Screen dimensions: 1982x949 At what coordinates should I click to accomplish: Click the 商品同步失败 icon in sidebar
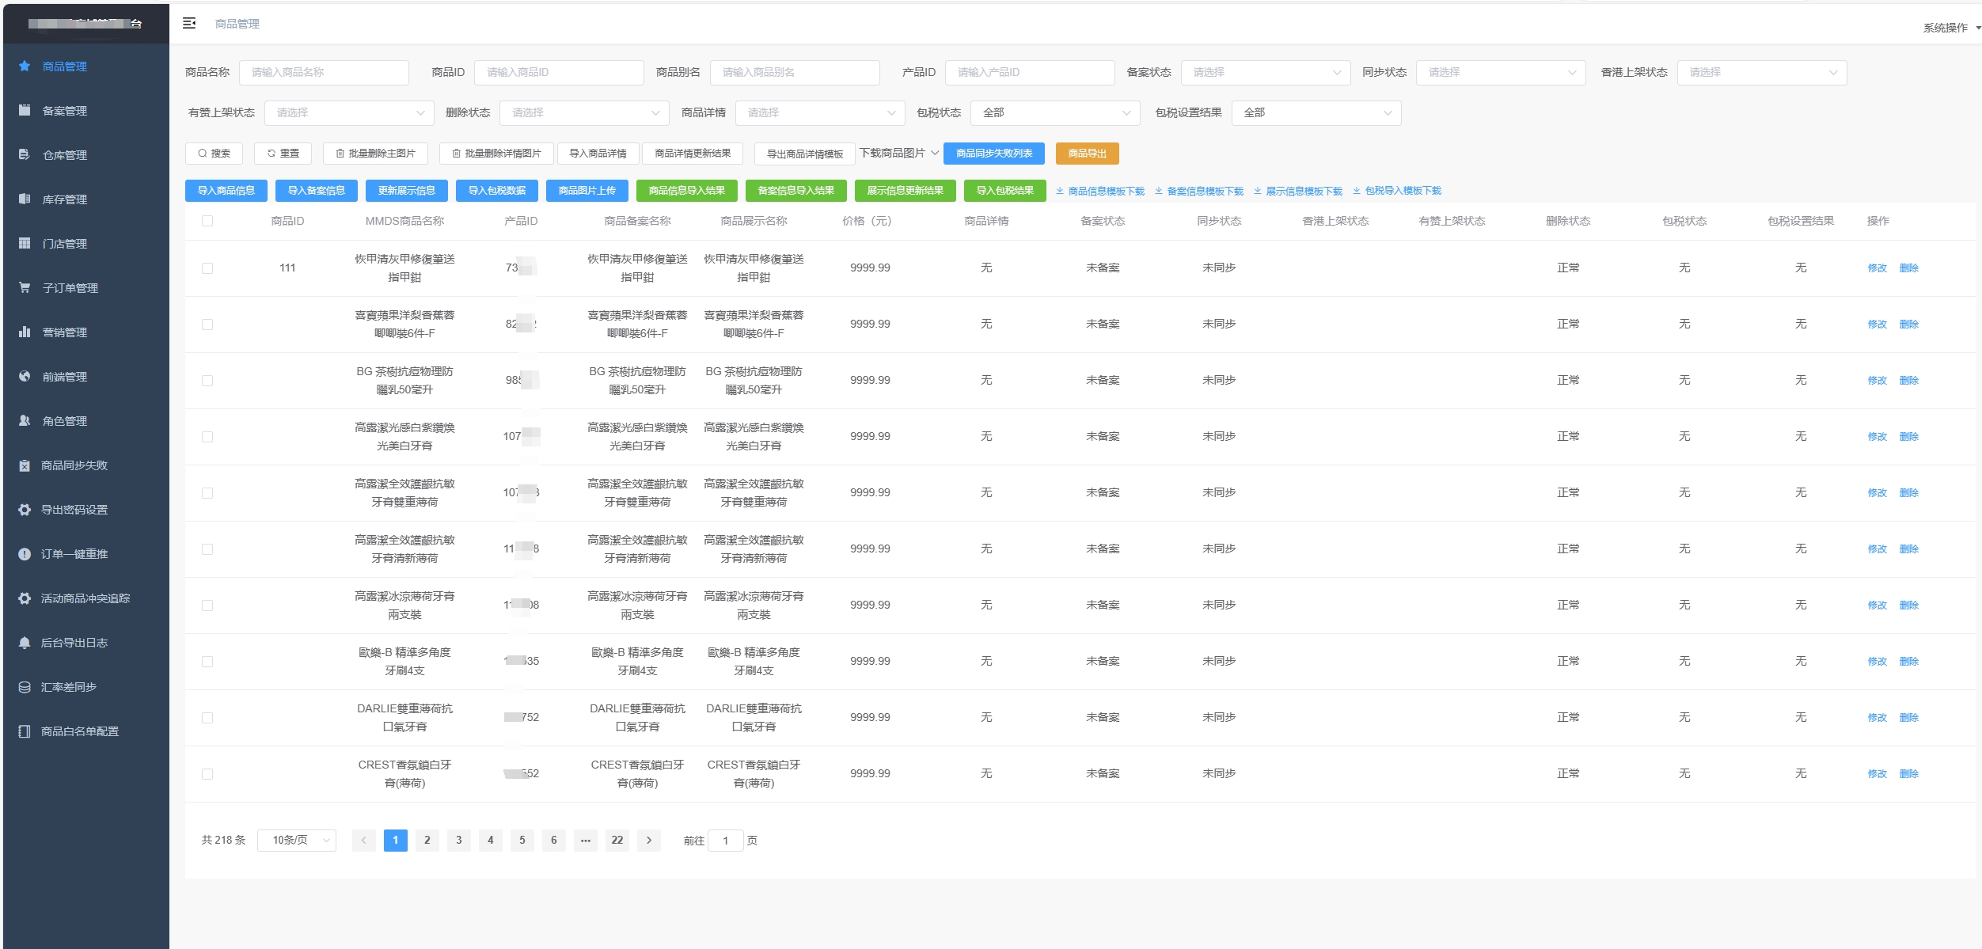25,465
